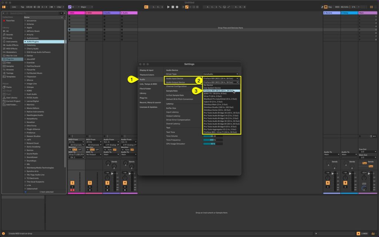
Task: Click the mixer sections toggle icon top right
Action: pos(371,7)
